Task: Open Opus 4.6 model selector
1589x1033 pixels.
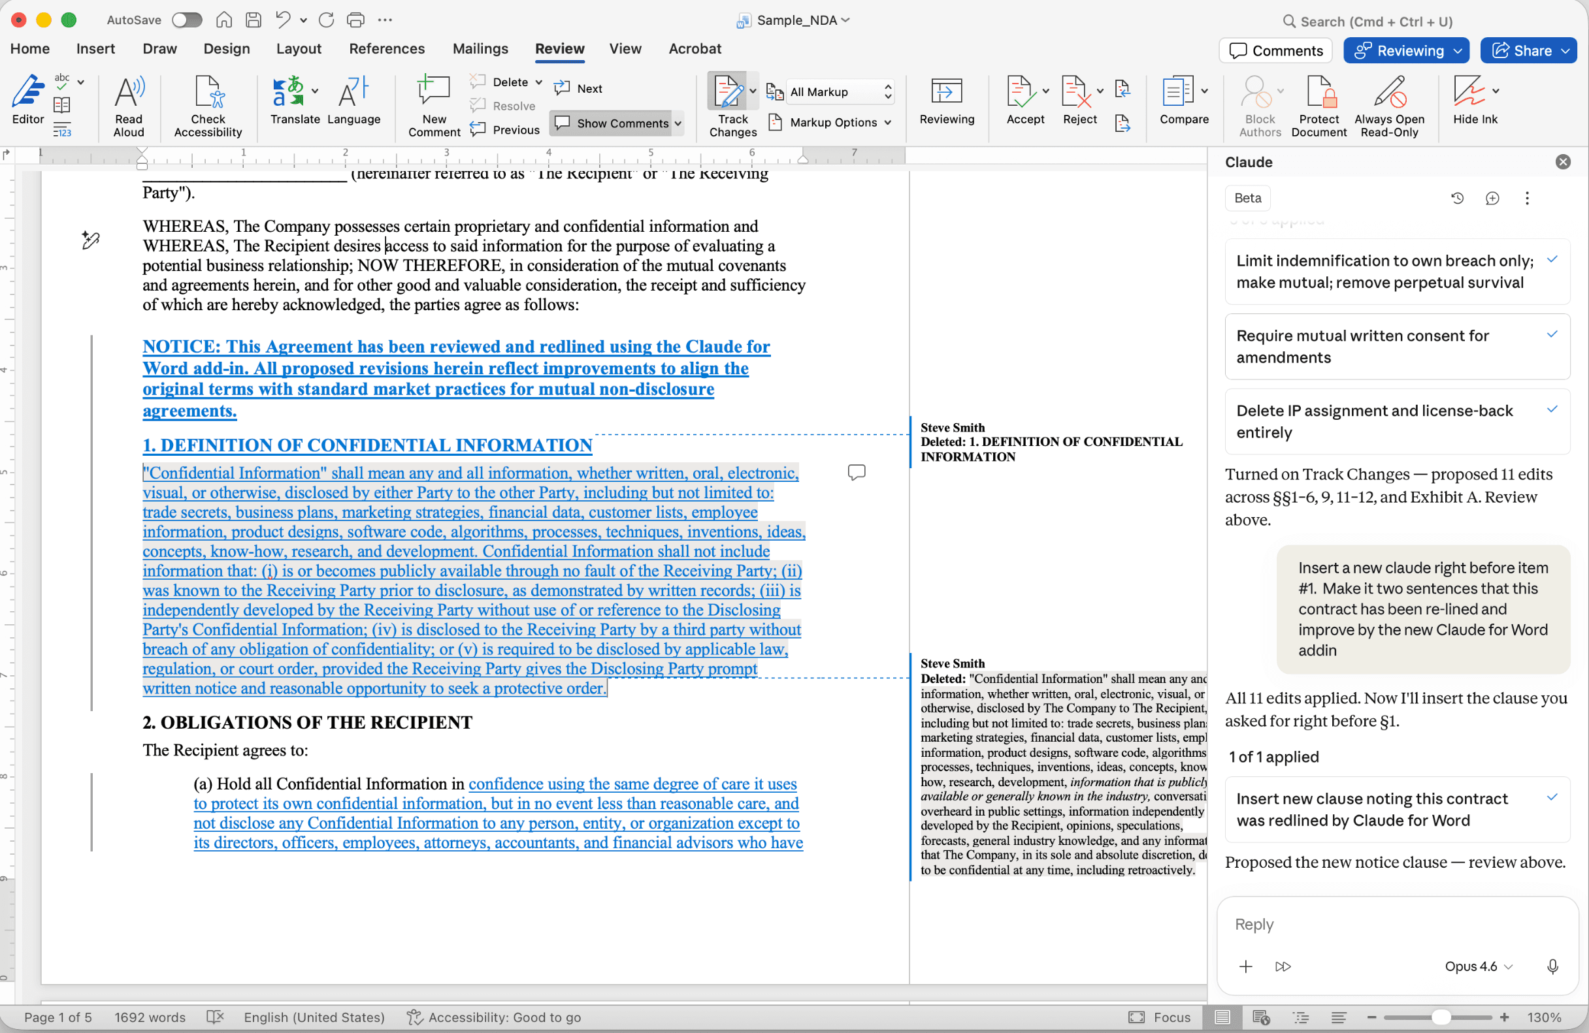Action: [1478, 966]
